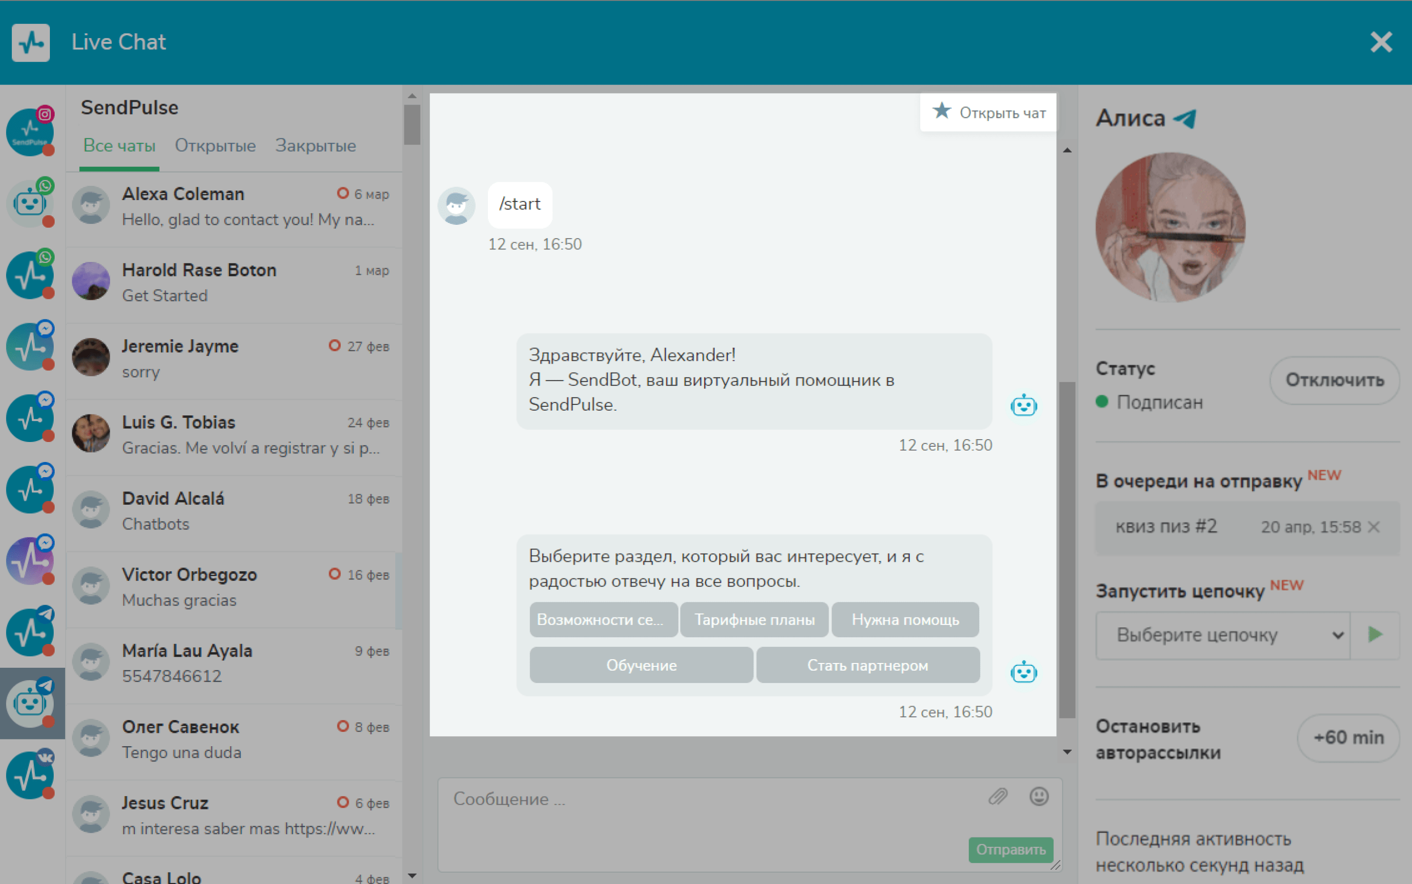
Task: Open the emoji picker smiley icon
Action: coord(1039,796)
